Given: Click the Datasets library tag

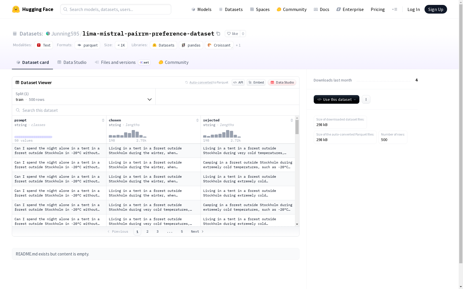Looking at the screenshot, I should (163, 45).
